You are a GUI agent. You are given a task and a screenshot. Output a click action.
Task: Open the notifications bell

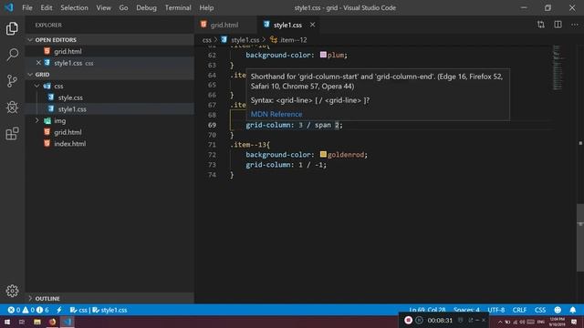point(573,310)
